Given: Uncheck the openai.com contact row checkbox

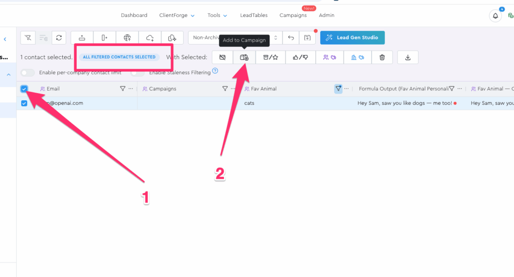Looking at the screenshot, I should point(24,103).
